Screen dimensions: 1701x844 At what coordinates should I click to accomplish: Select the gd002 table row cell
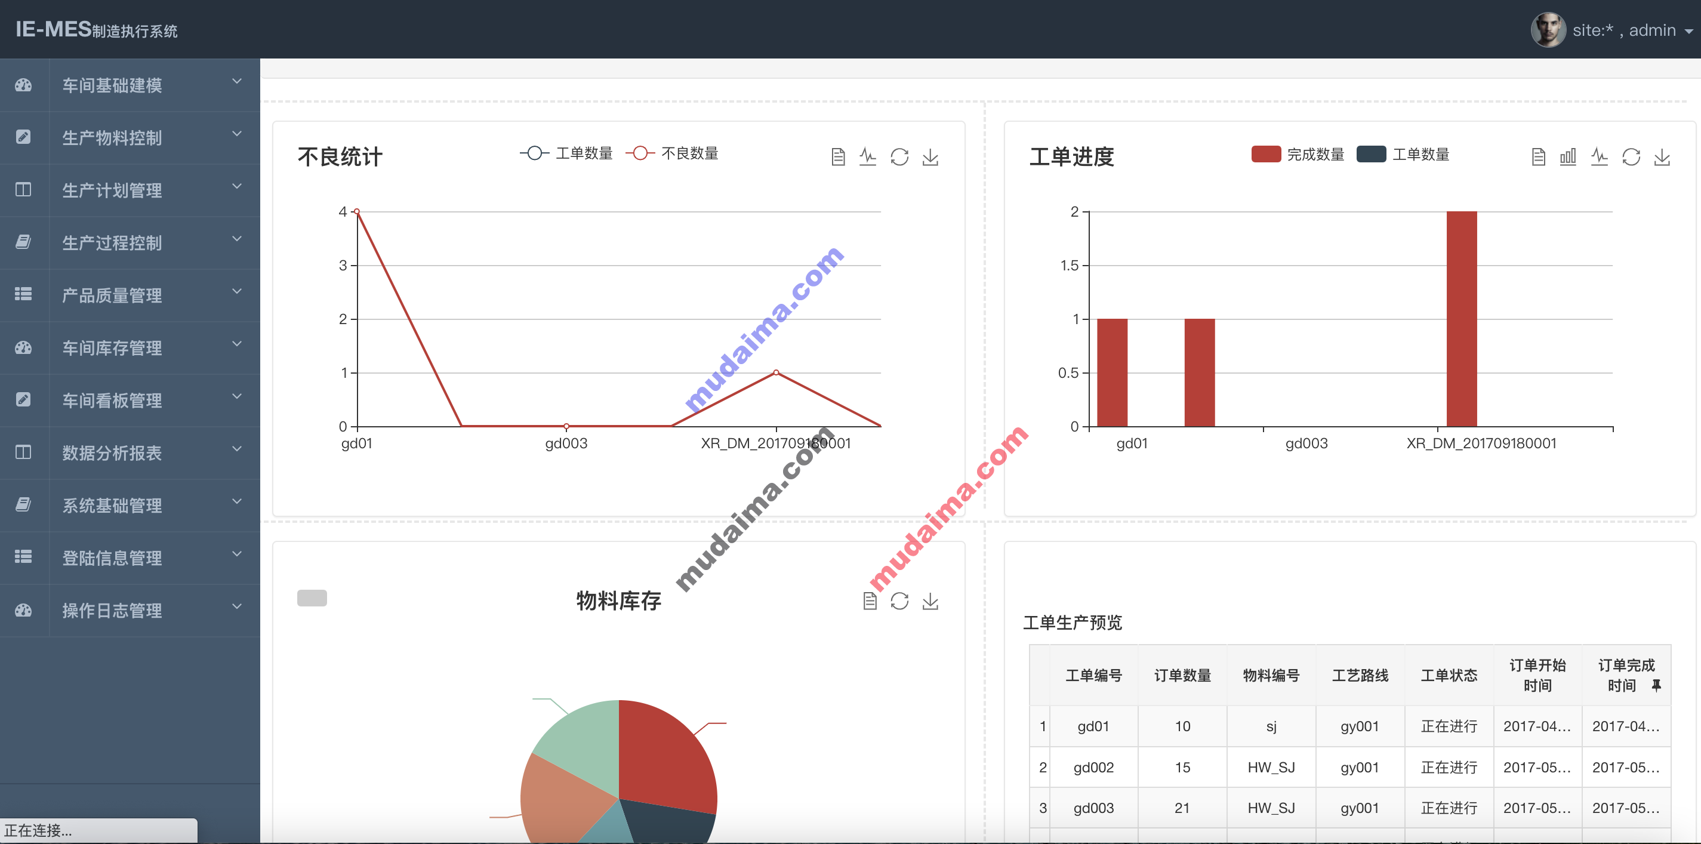1093,768
